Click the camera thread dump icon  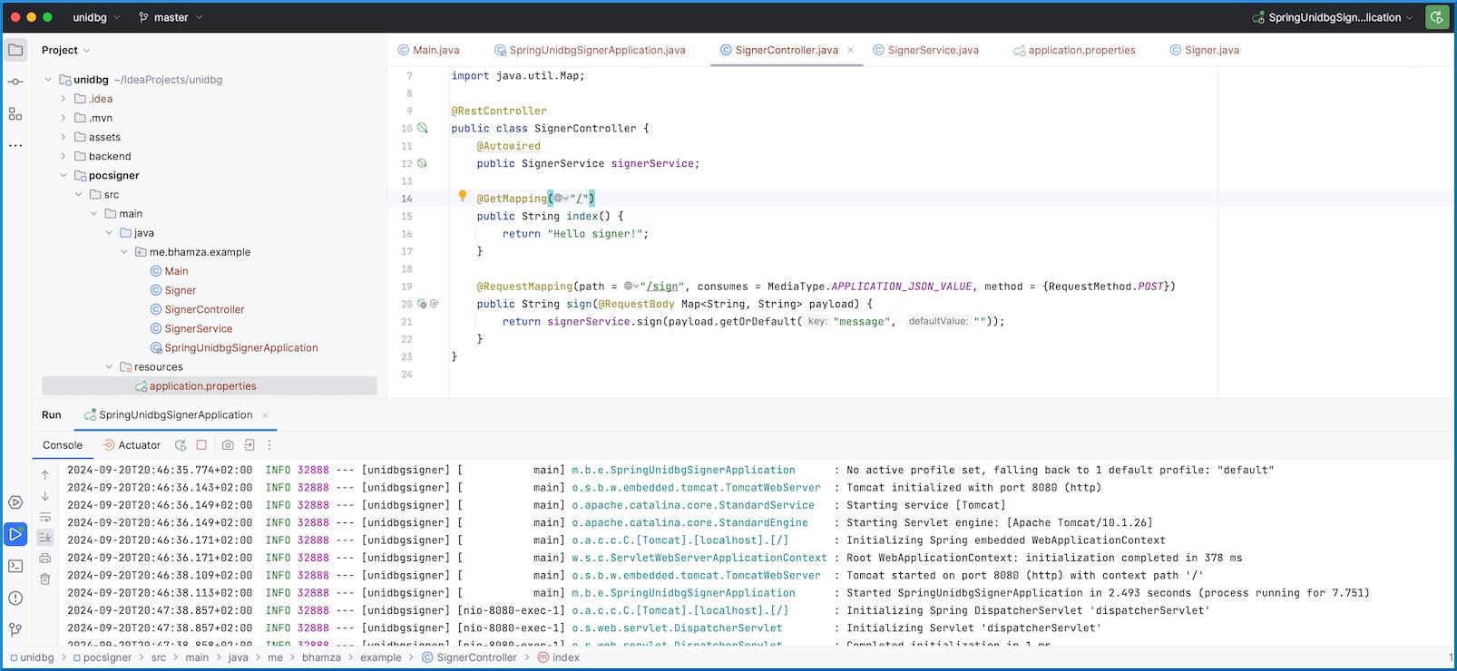(228, 445)
